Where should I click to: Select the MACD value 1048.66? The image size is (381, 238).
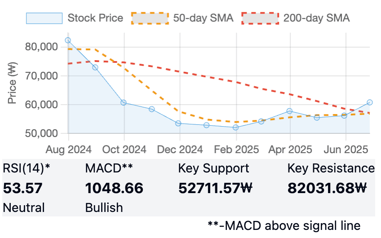coord(114,188)
